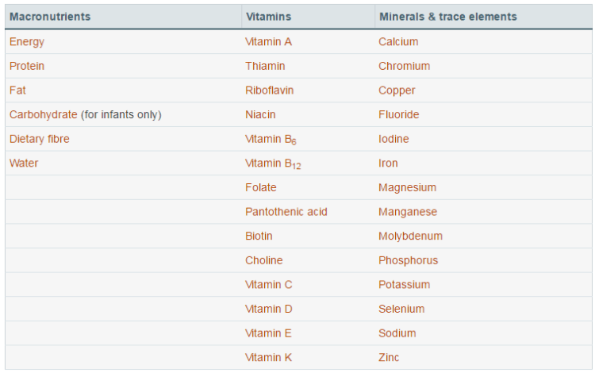Open the Pantothenic acid link
This screenshot has height=373, width=595.
click(x=286, y=212)
